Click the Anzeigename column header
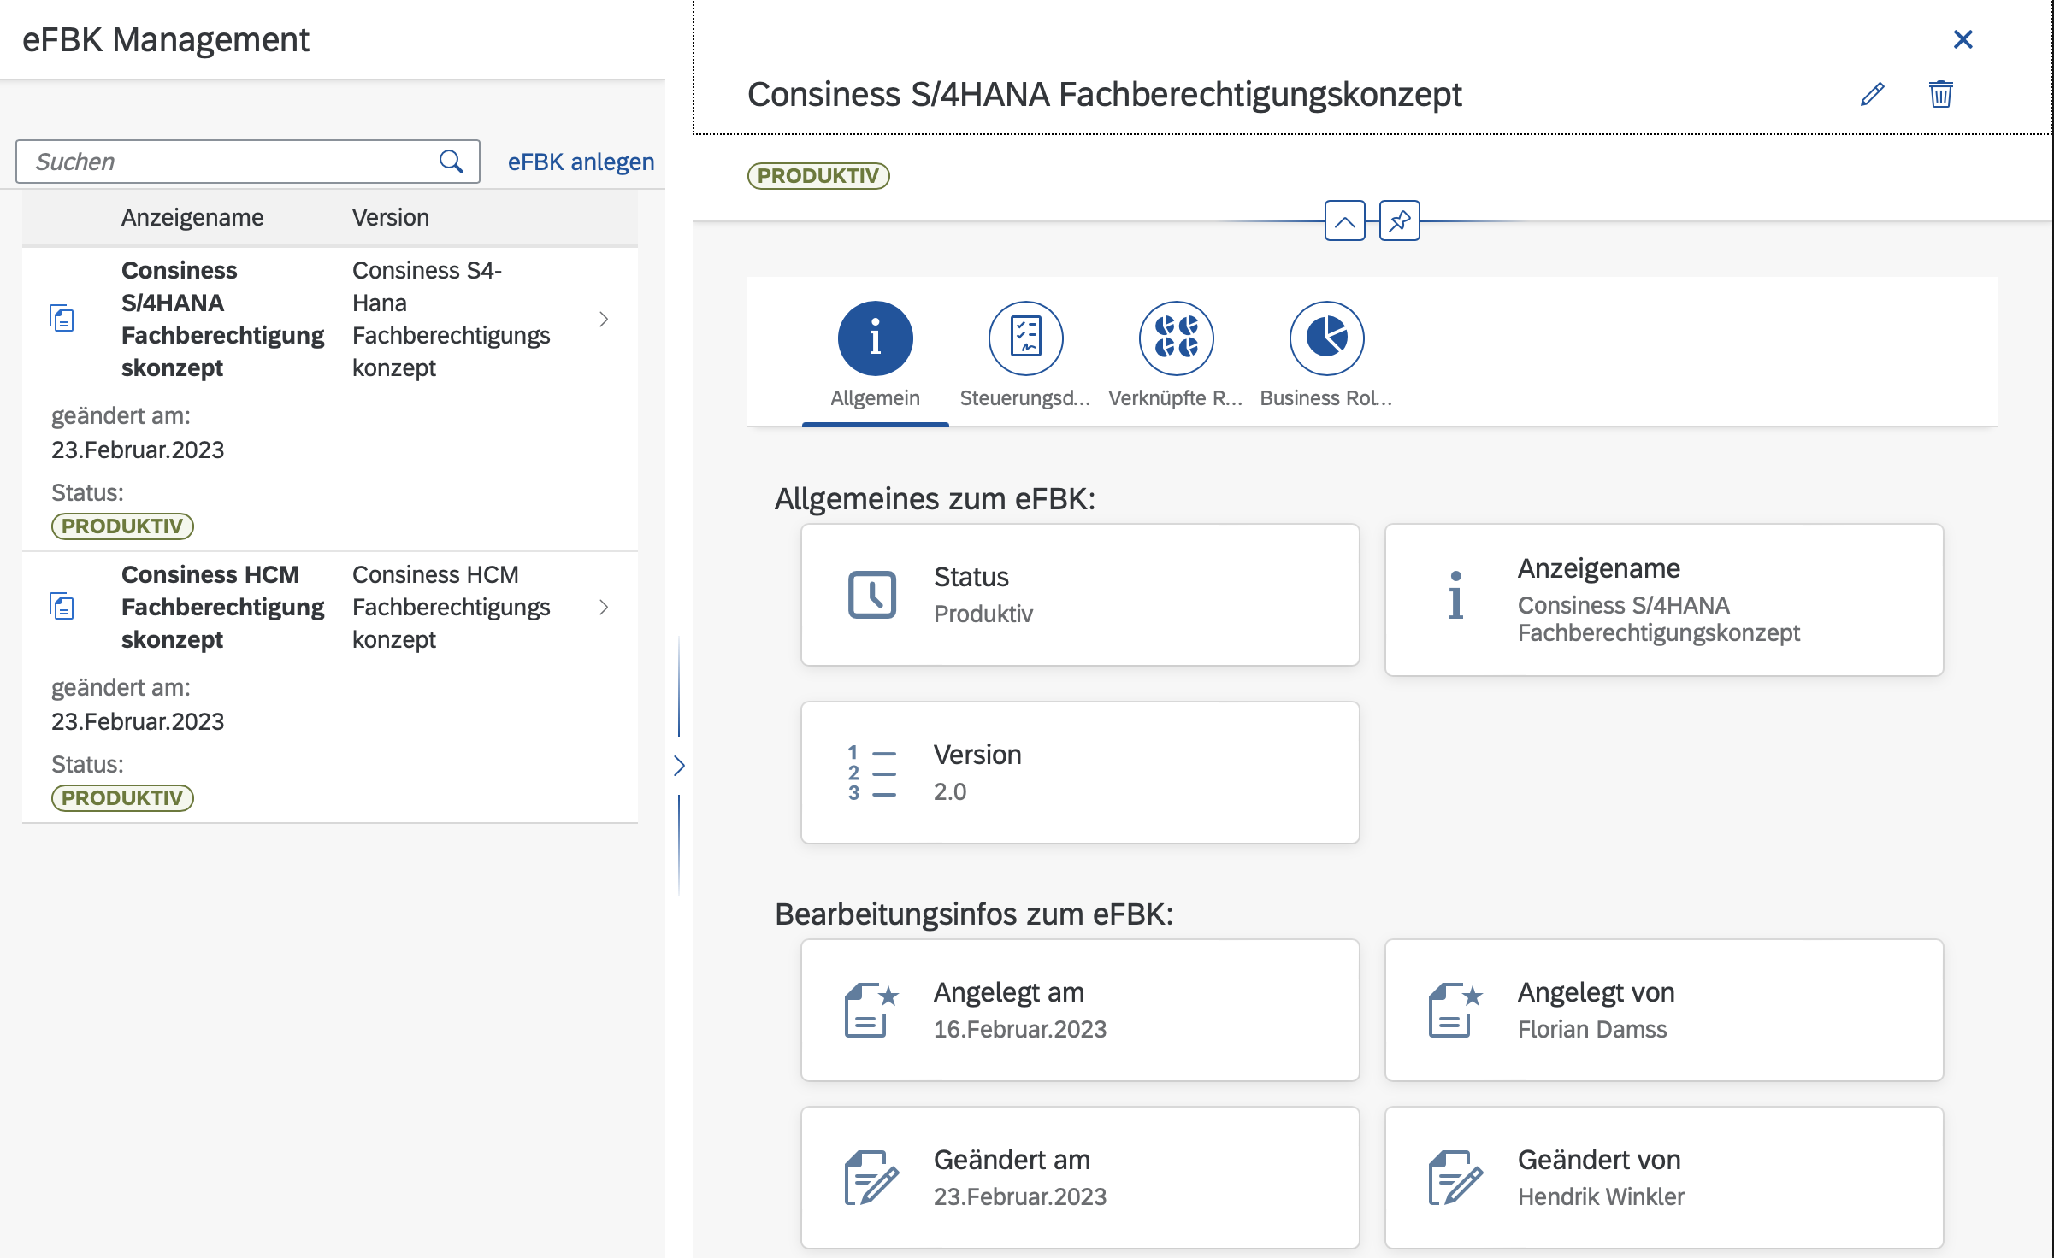Viewport: 2054px width, 1258px height. (192, 217)
